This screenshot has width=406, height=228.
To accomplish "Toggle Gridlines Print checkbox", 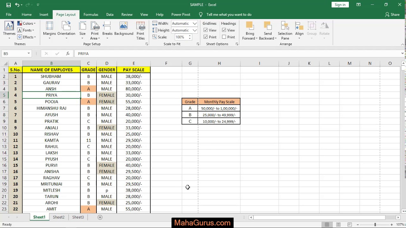I will click(x=206, y=37).
